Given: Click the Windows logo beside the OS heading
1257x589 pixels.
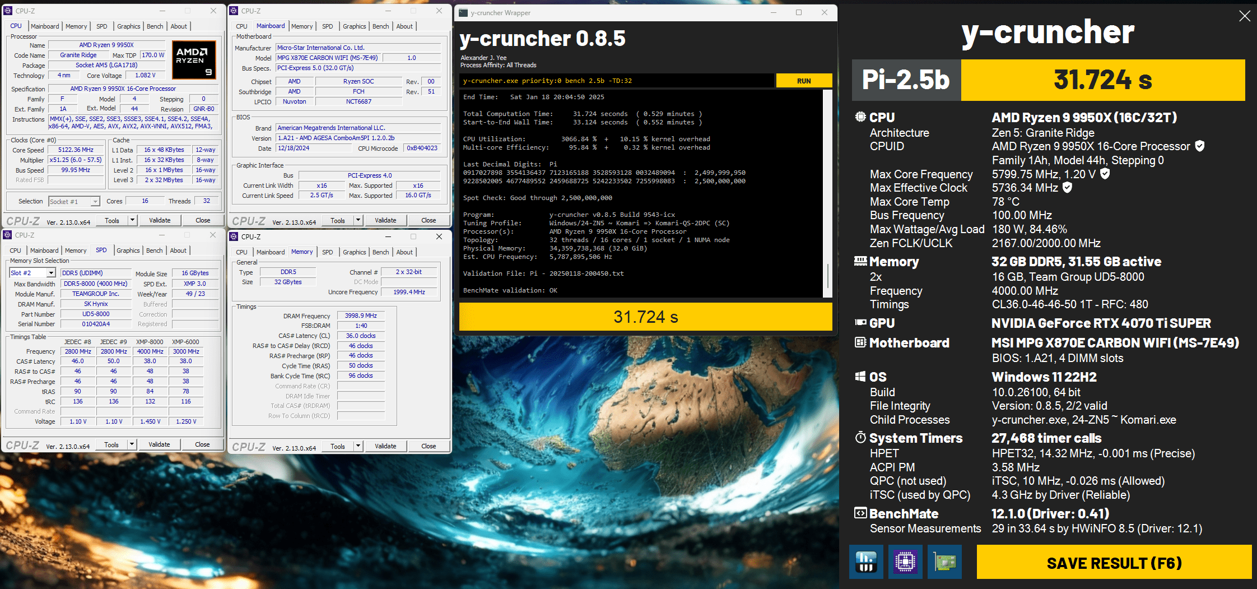Looking at the screenshot, I should pyautogui.click(x=860, y=377).
